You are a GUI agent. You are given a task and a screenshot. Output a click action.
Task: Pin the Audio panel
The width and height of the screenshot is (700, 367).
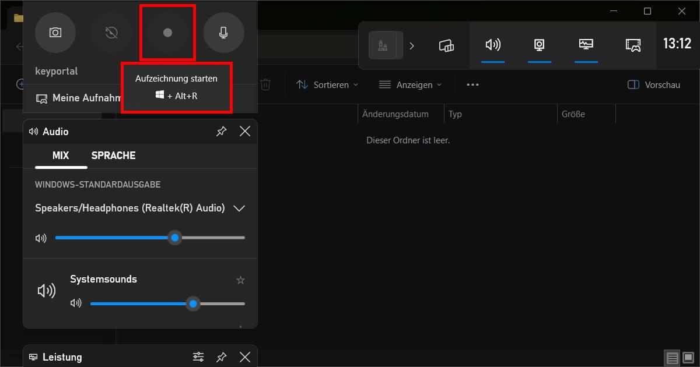[x=221, y=131]
